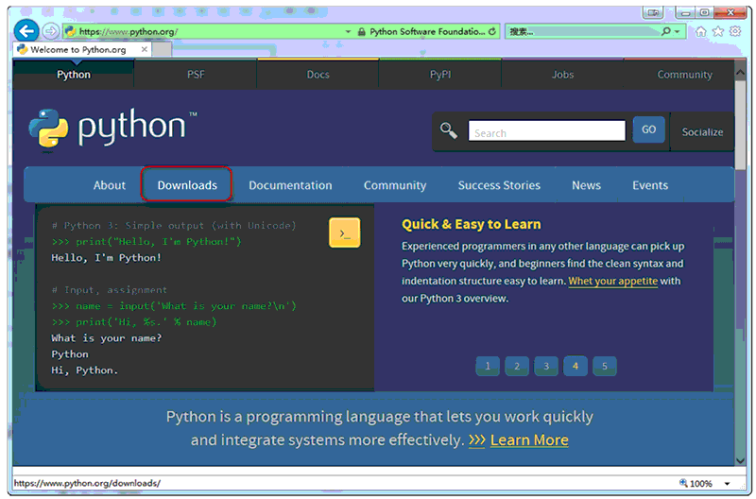
Task: Expand the search provider dropdown arrow
Action: 678,31
